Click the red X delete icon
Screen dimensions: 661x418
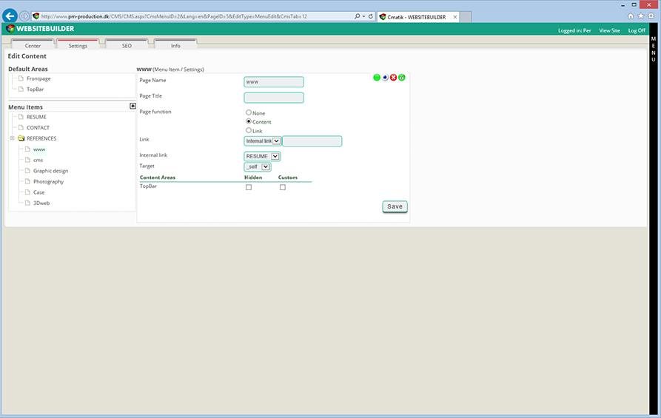pos(393,78)
